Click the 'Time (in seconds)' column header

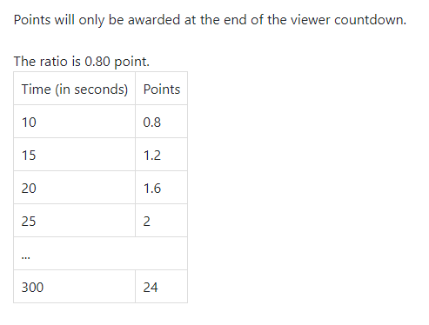(x=75, y=89)
